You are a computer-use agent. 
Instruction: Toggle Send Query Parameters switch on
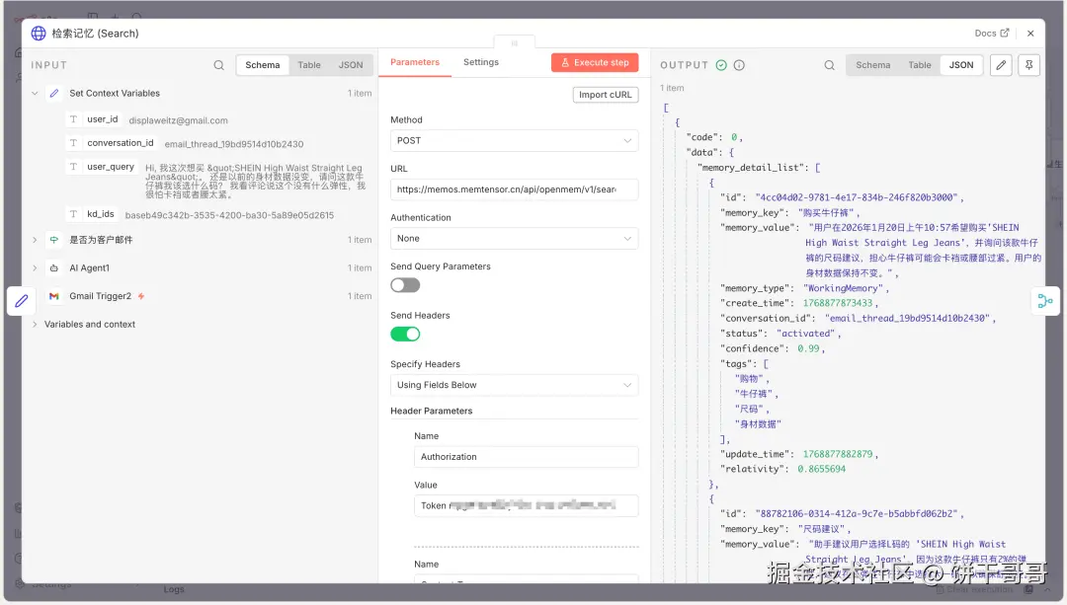(405, 285)
